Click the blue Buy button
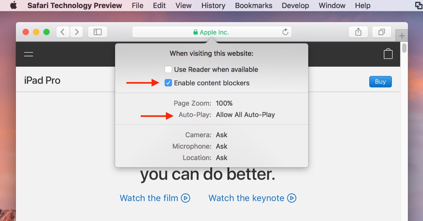This screenshot has height=221, width=423. click(x=380, y=81)
